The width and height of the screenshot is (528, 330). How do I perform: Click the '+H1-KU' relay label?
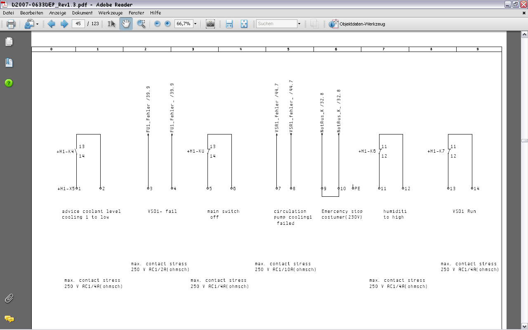click(196, 151)
